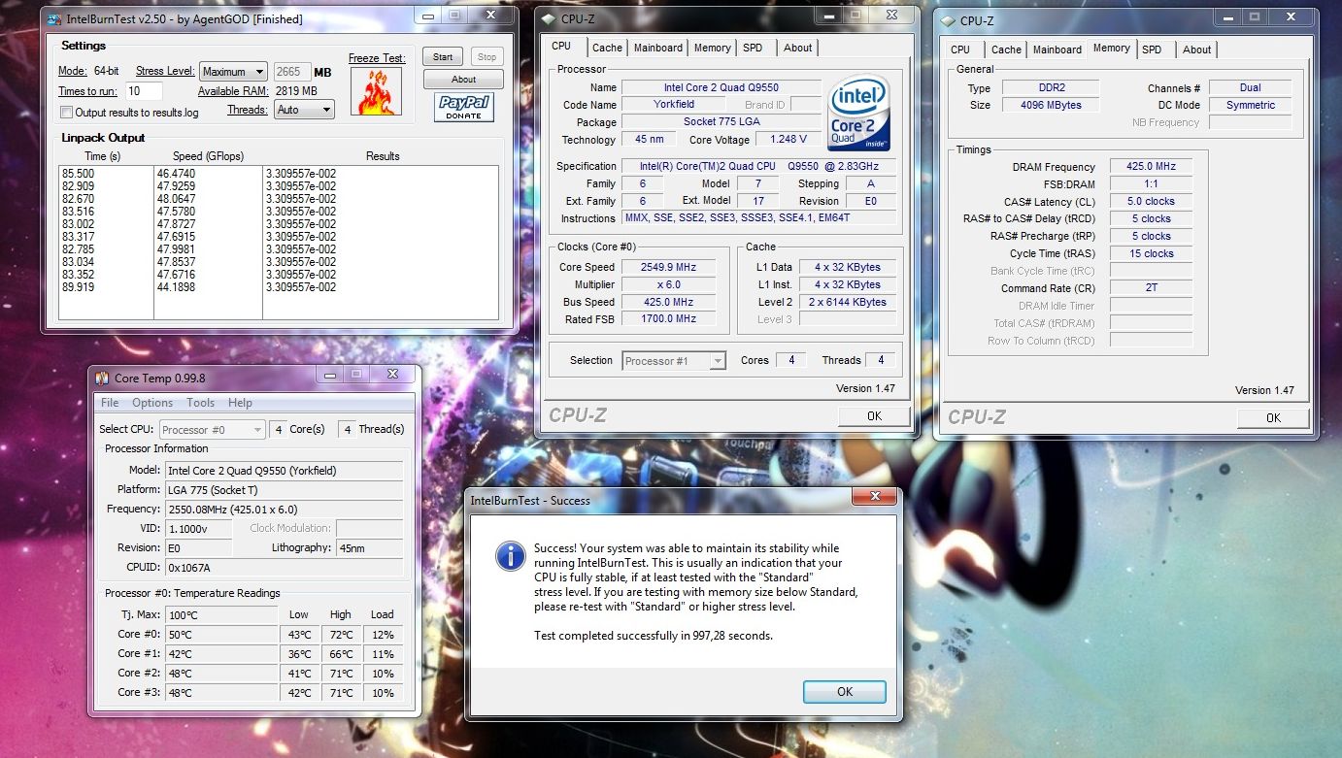
Task: Close the IntelBurnTest Success dialog
Action: (x=873, y=497)
